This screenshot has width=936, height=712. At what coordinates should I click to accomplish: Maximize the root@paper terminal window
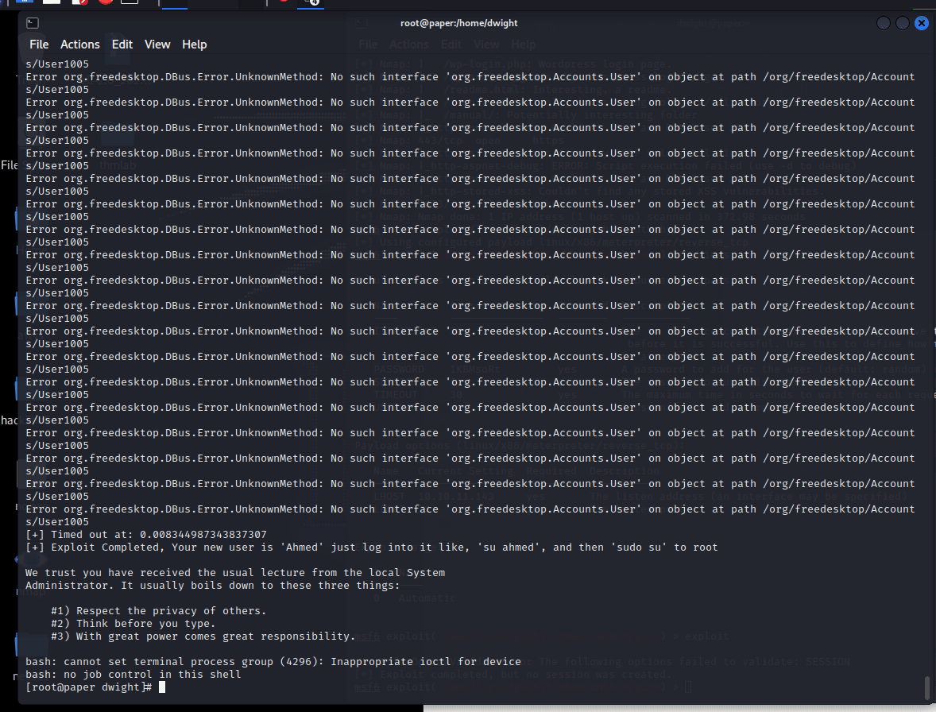pos(903,23)
